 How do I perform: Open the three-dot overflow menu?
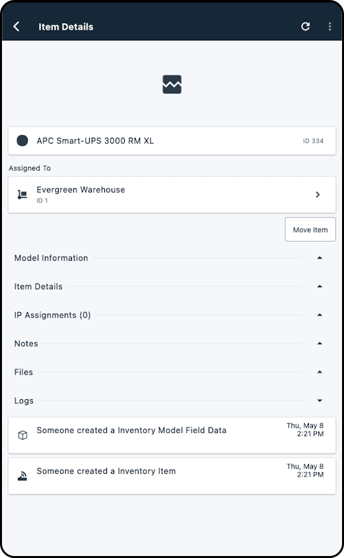[329, 26]
